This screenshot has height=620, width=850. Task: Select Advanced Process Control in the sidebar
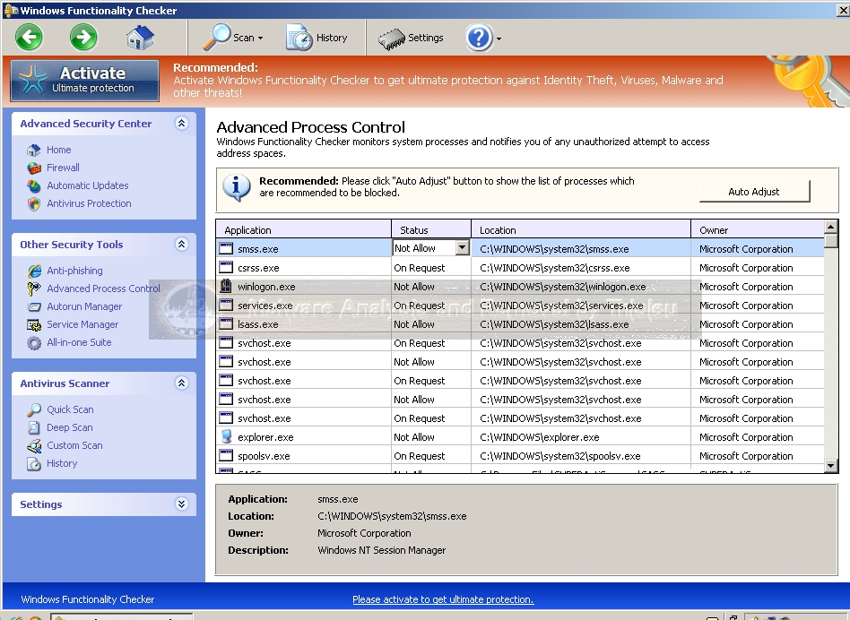point(104,288)
